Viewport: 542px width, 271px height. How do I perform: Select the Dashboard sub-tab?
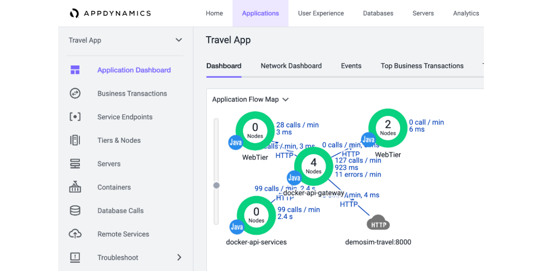tap(224, 66)
